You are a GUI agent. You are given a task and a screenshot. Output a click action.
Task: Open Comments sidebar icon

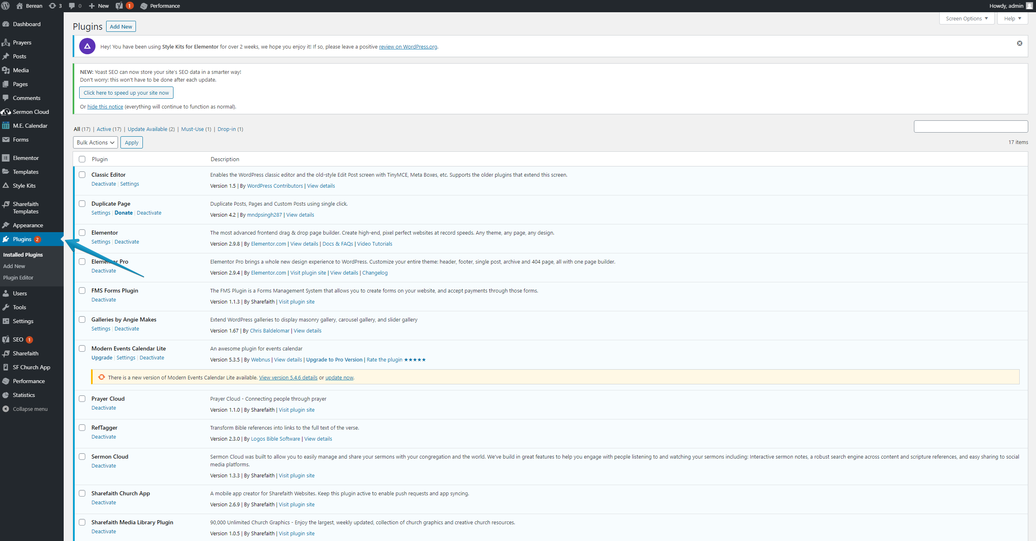[x=6, y=98]
